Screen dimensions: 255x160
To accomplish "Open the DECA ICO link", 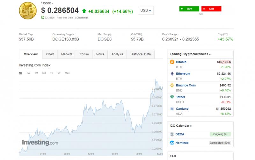I will [x=180, y=134].
